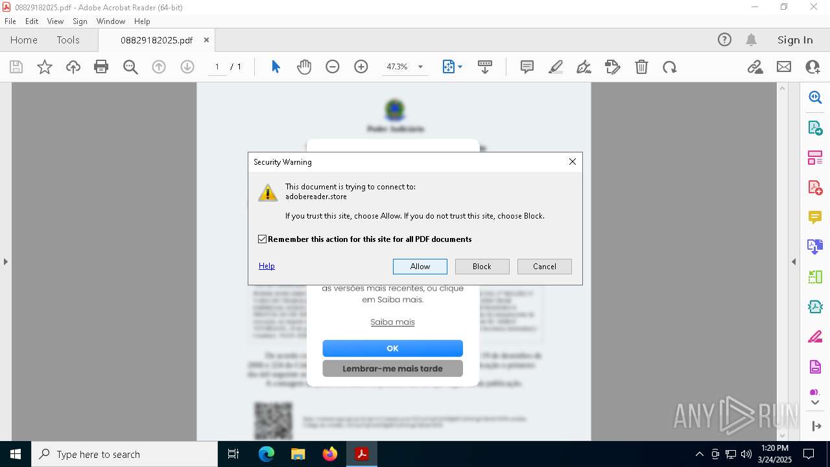The height and width of the screenshot is (467, 830).
Task: Rotate the page with the rotate icon
Action: click(670, 67)
